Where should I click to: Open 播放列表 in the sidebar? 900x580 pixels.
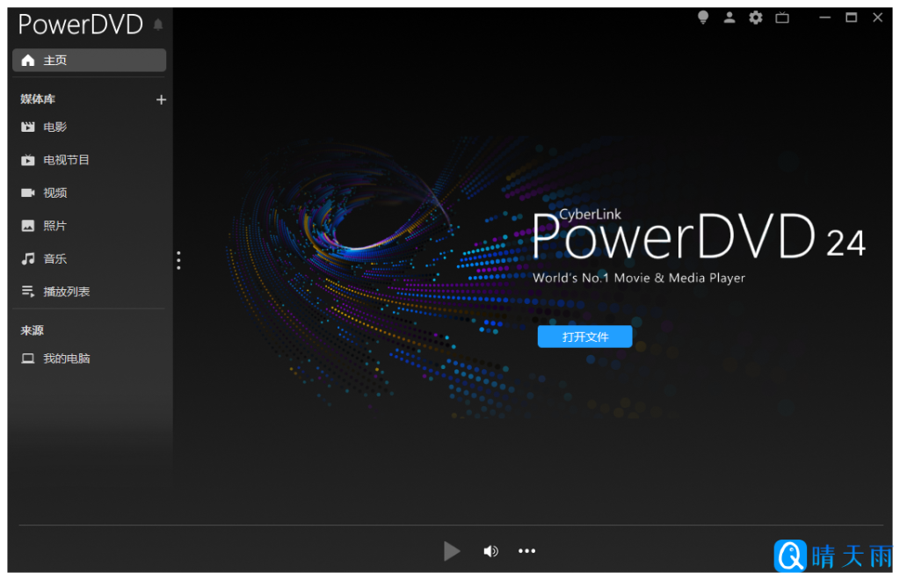[x=66, y=292]
